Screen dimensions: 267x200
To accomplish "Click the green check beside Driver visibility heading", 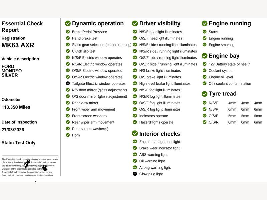I will (x=135, y=23).
